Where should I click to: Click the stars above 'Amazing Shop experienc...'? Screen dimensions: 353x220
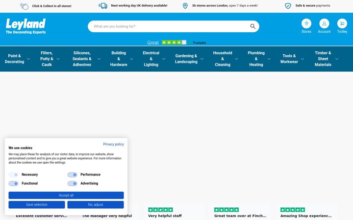pyautogui.click(x=293, y=210)
